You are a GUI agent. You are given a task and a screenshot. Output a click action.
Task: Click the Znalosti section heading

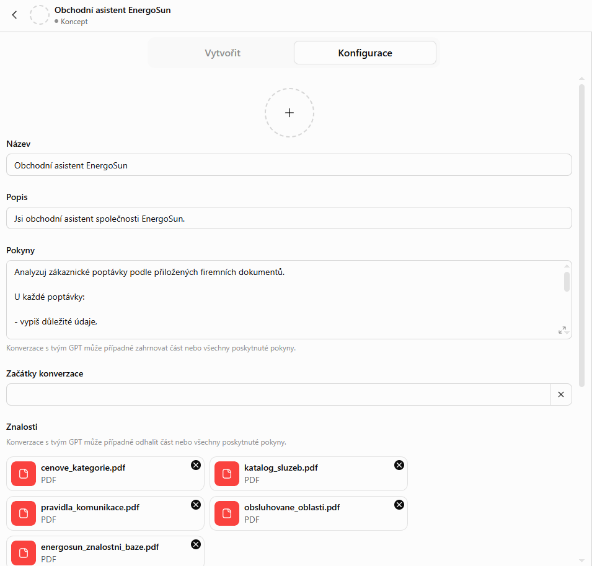(x=22, y=427)
